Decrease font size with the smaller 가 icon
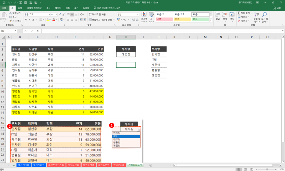The image size is (285, 171). (x=63, y=15)
